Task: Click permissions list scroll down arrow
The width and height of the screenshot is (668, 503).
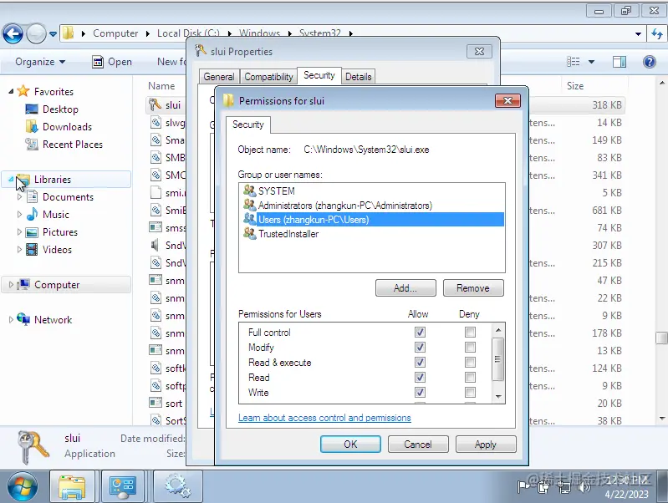Action: tap(498, 397)
